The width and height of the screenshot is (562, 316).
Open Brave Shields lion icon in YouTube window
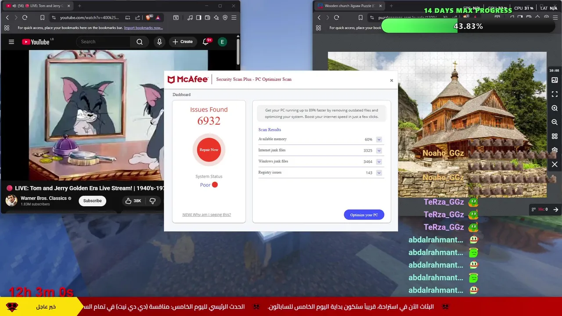pyautogui.click(x=148, y=18)
